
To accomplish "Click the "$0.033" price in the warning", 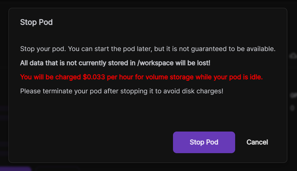I will click(x=94, y=77).
